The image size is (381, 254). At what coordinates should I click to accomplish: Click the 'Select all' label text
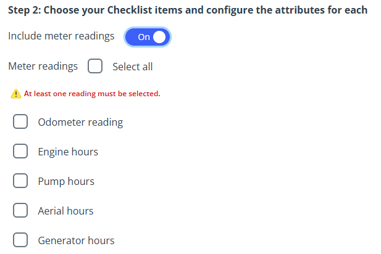tap(132, 67)
